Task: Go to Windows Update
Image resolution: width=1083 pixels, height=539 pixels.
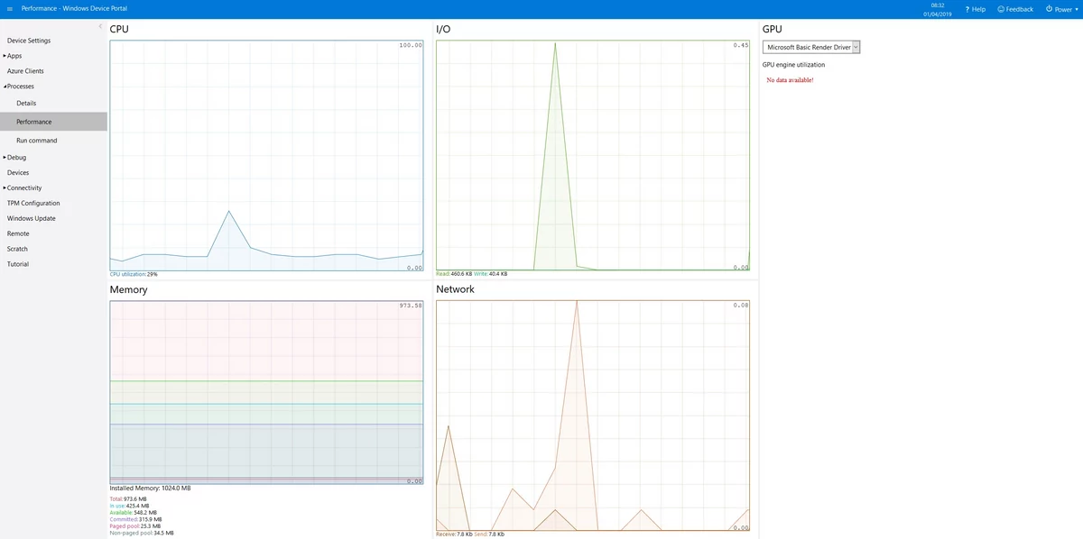Action: coord(32,219)
